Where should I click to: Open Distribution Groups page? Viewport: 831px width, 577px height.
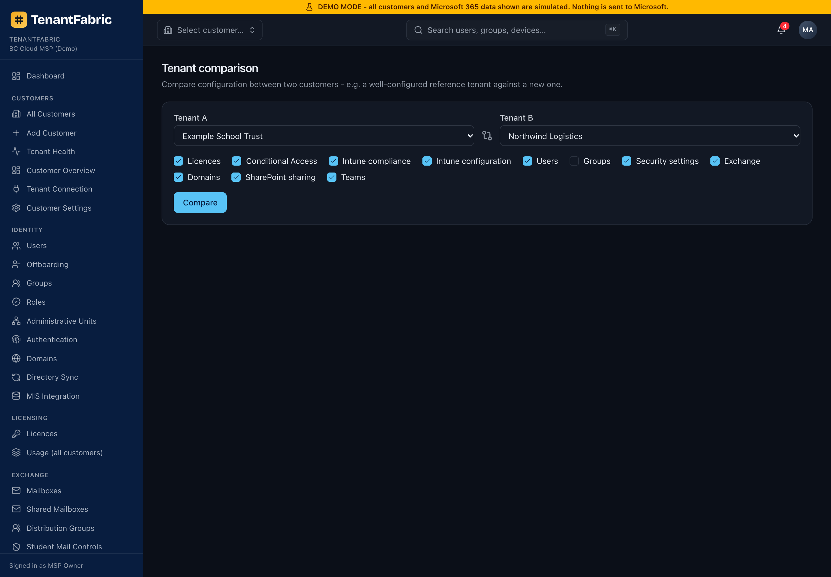[60, 528]
